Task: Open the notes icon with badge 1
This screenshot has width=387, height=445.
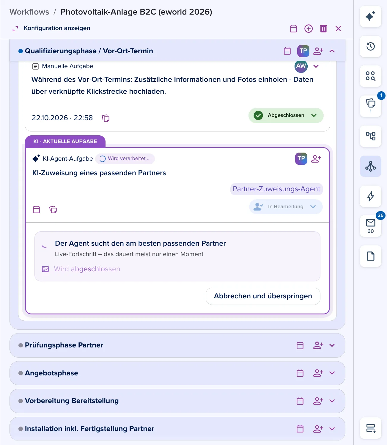Action: (x=370, y=106)
